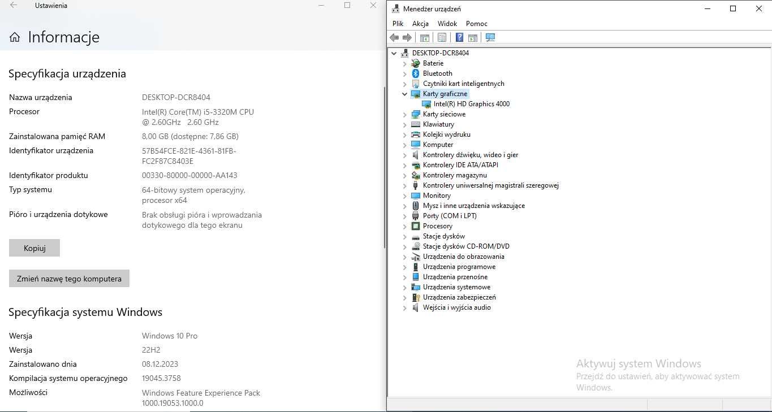Click the version value 22H2
The height and width of the screenshot is (412, 772).
click(151, 350)
